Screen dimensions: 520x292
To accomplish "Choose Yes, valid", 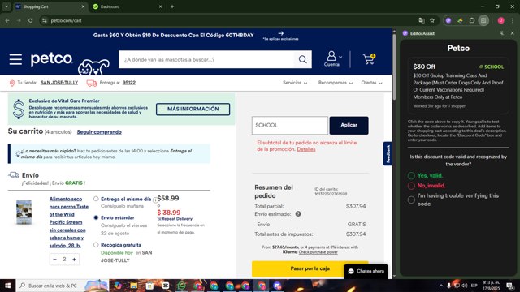I will click(411, 175).
